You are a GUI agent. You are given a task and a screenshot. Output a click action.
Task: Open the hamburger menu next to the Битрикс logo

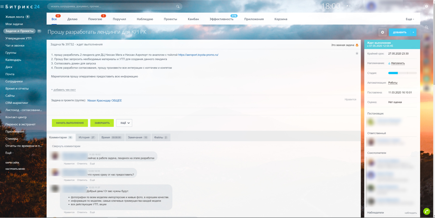2,7
